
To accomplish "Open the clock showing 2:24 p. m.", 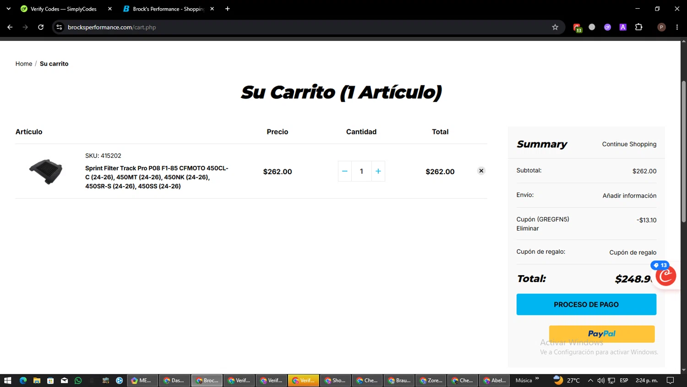I will point(647,381).
